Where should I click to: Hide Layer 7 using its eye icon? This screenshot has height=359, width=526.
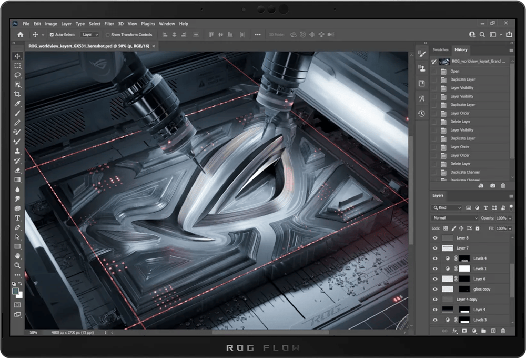[435, 248]
